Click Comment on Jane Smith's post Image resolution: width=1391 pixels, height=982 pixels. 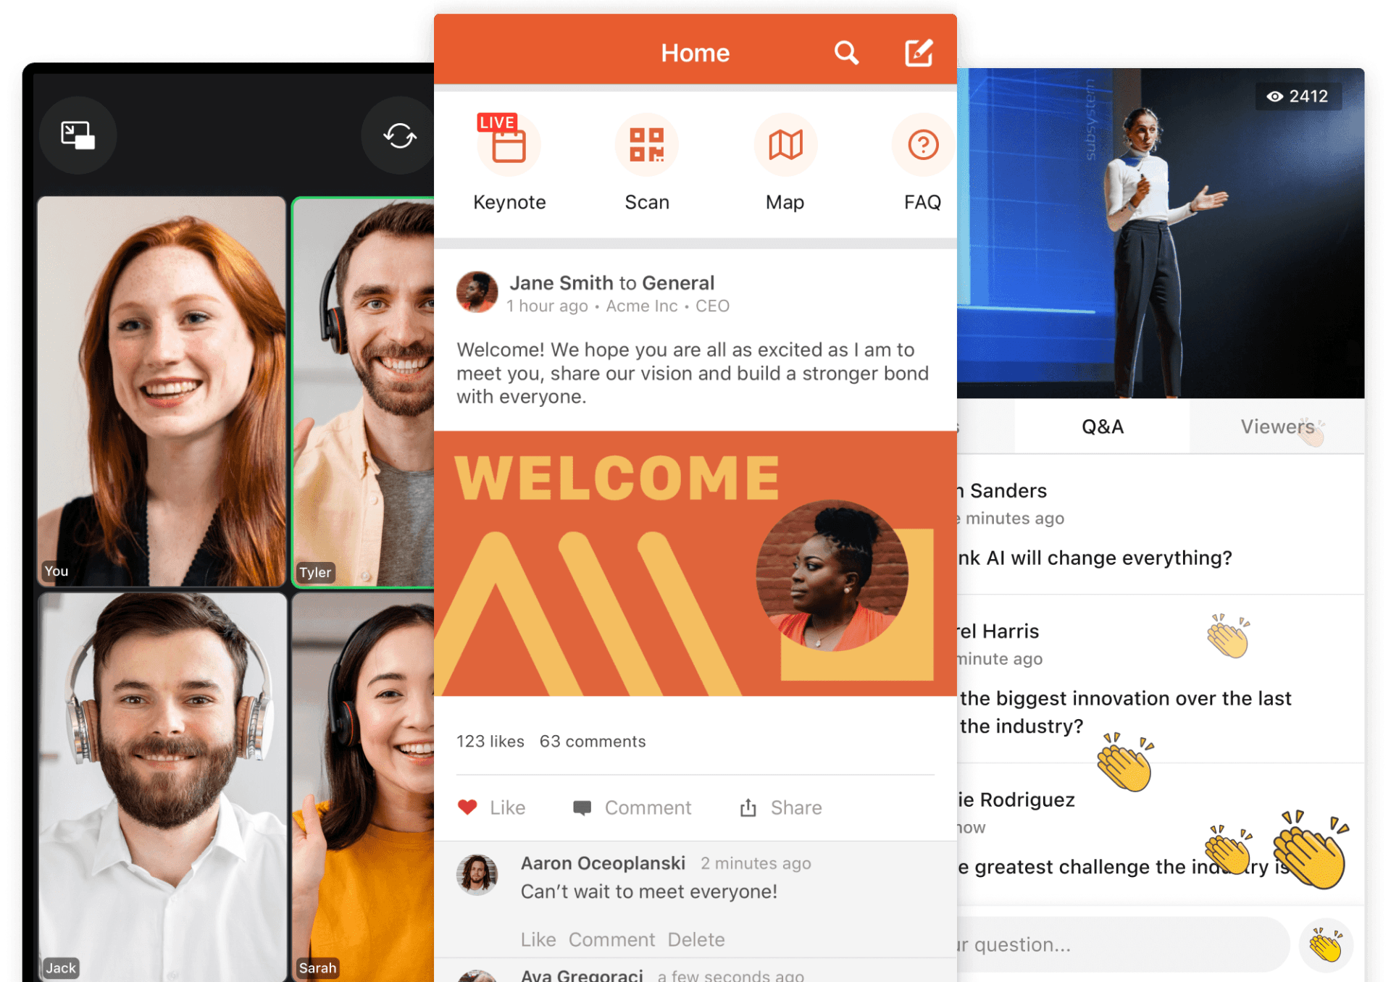click(x=646, y=805)
